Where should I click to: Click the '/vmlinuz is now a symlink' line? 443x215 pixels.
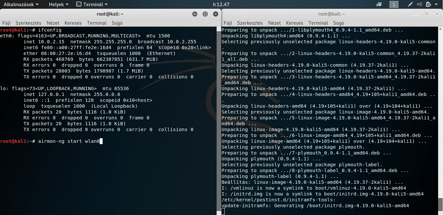click(x=314, y=188)
